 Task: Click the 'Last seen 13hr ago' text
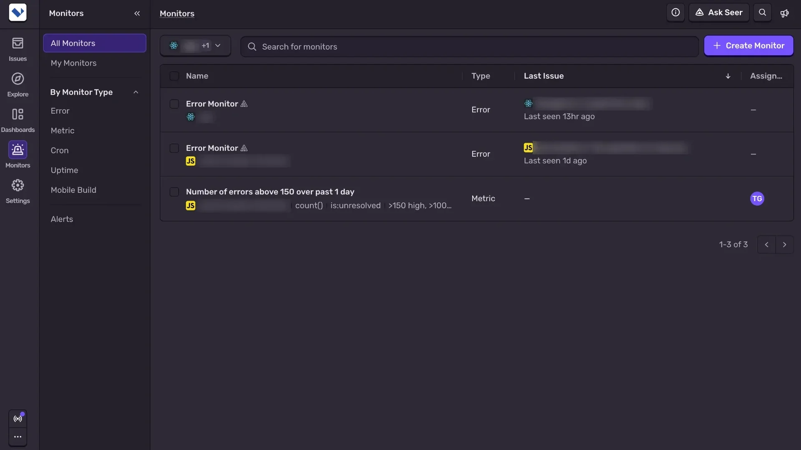(x=559, y=117)
